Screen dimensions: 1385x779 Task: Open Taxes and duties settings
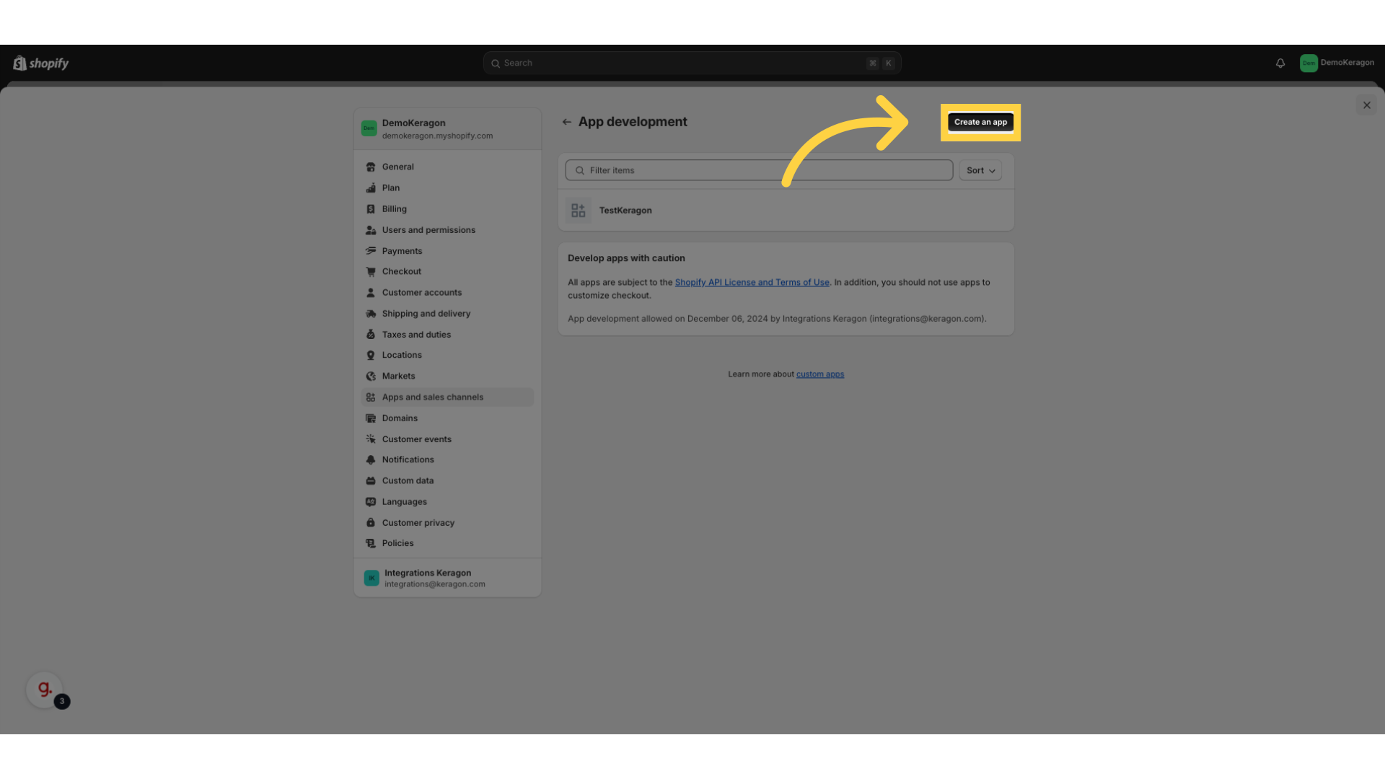[x=447, y=335]
